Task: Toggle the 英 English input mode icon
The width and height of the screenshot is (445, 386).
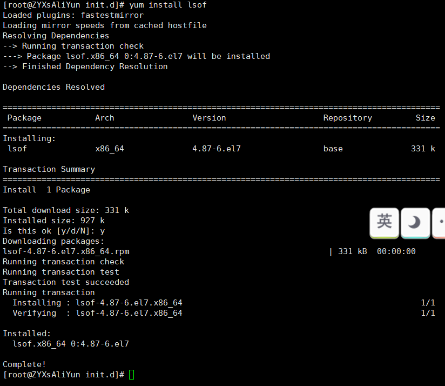Action: pyautogui.click(x=384, y=223)
